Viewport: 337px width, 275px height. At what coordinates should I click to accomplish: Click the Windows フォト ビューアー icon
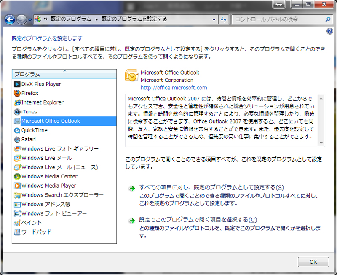coord(17,213)
